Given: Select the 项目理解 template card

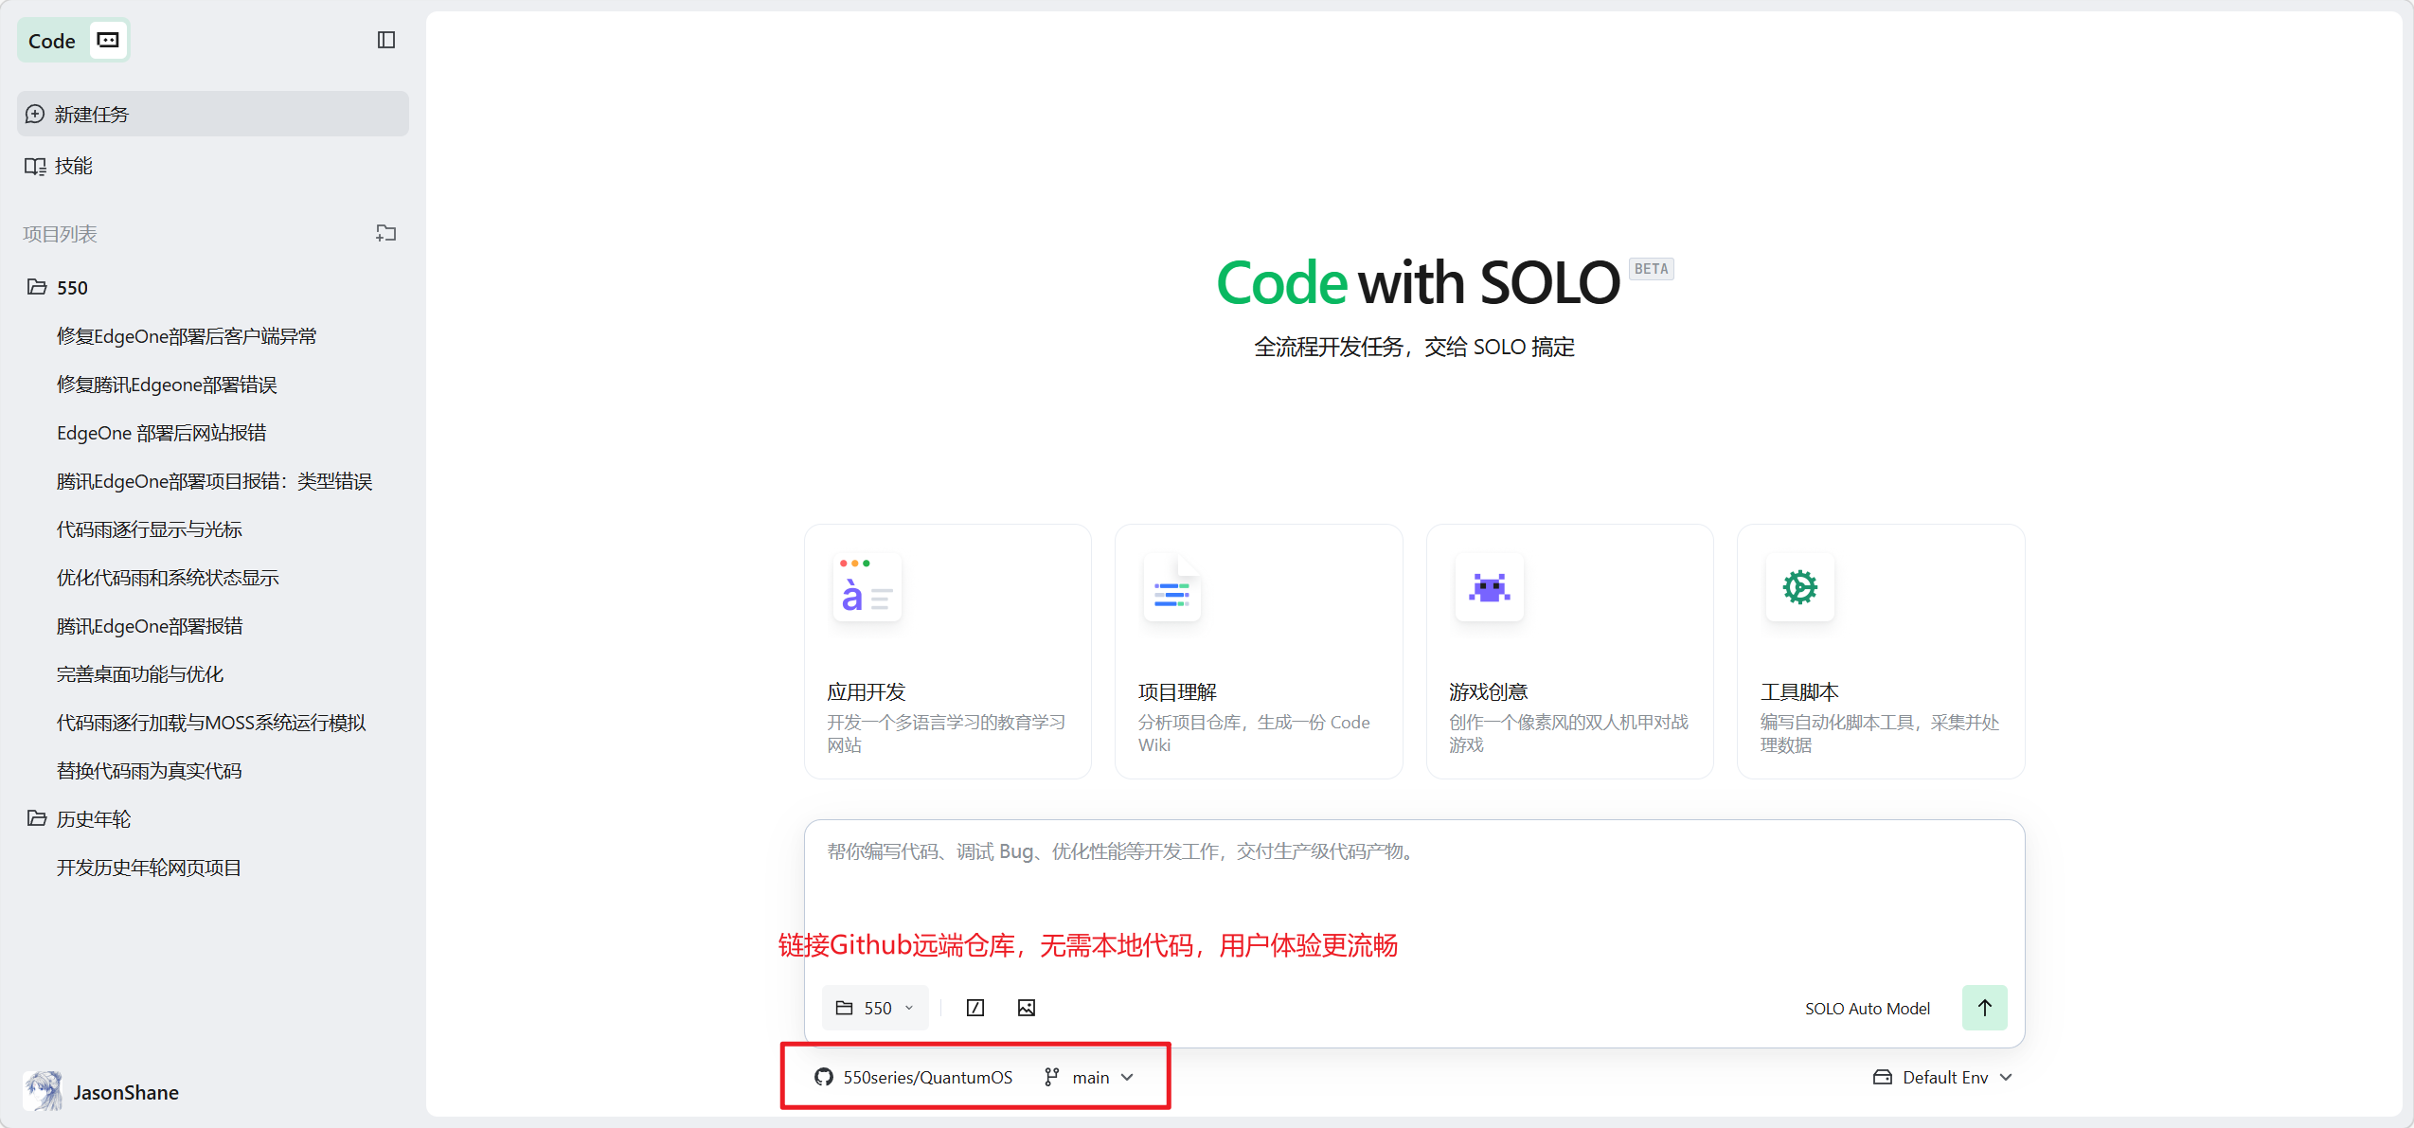Looking at the screenshot, I should click(x=1258, y=652).
